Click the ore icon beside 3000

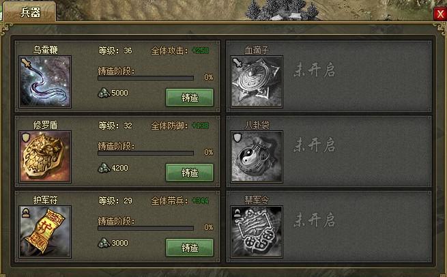click(104, 243)
